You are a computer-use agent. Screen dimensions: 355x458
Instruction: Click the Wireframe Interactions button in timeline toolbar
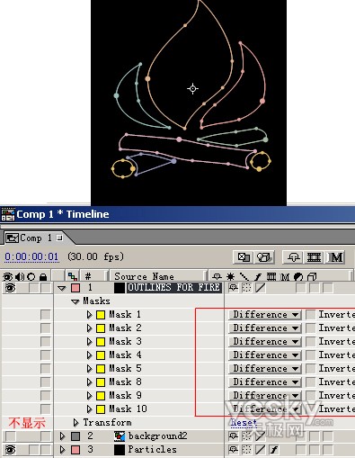tap(244, 257)
